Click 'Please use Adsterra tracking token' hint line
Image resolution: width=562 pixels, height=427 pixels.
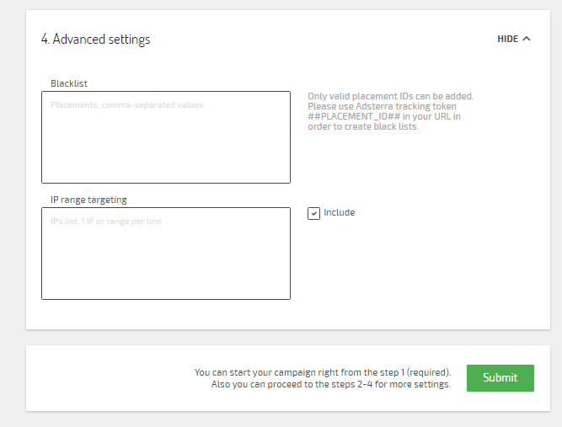point(382,106)
